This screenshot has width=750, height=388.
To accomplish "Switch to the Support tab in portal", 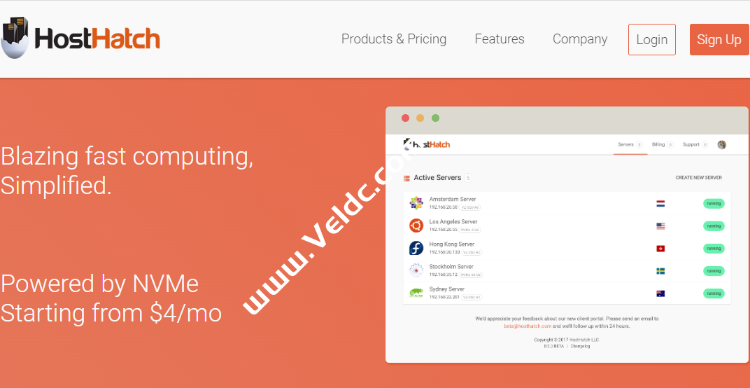I will pos(695,145).
